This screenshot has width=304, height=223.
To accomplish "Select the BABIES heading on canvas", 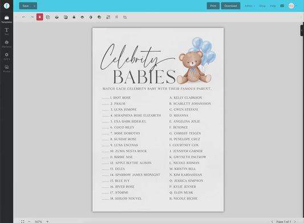I will point(144,77).
